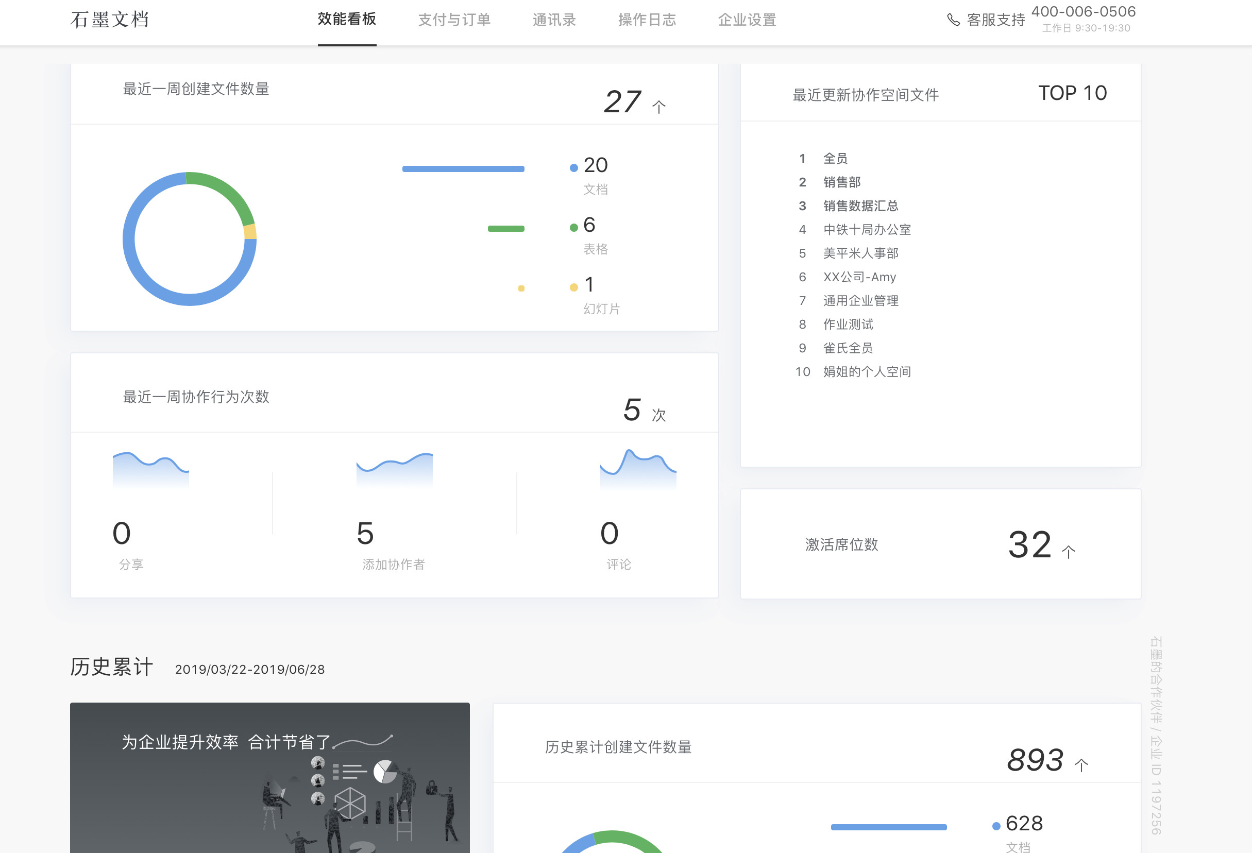Open the 操作日志 tab
The image size is (1252, 853).
point(647,20)
